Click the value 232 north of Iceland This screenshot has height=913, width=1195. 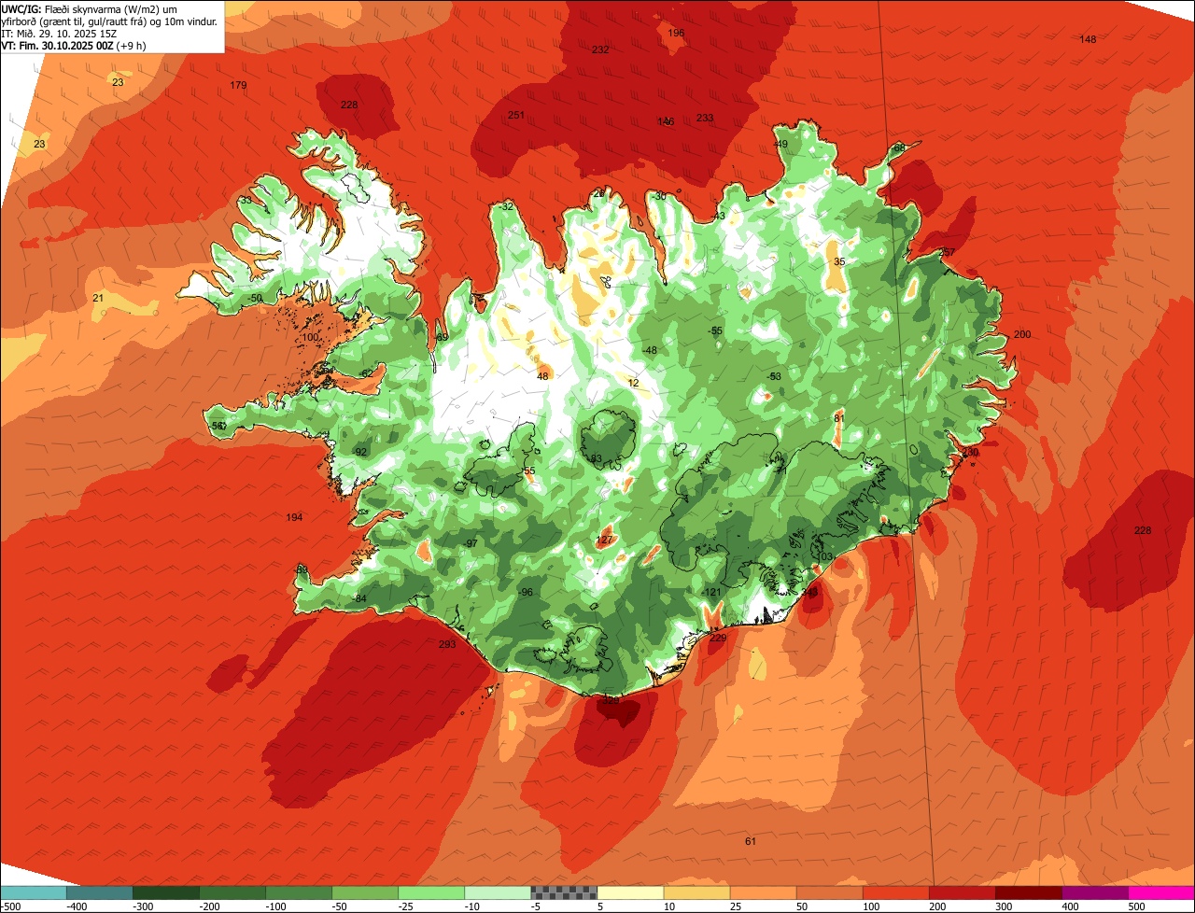coord(600,49)
